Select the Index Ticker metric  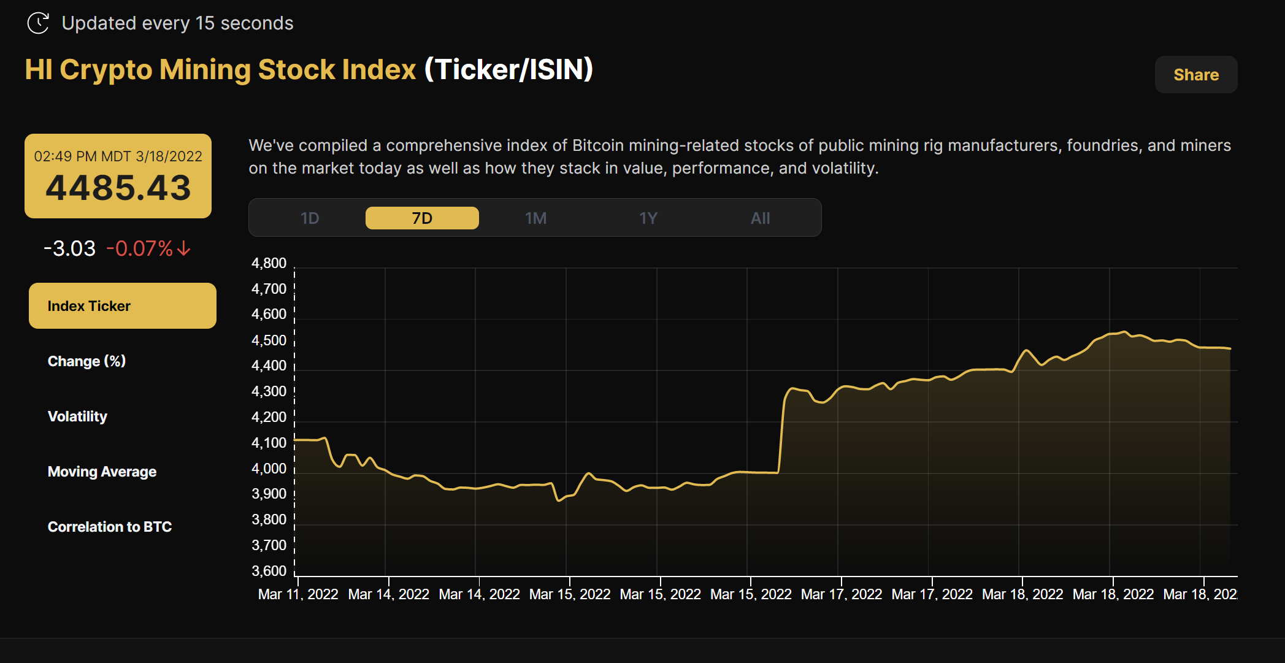[122, 305]
